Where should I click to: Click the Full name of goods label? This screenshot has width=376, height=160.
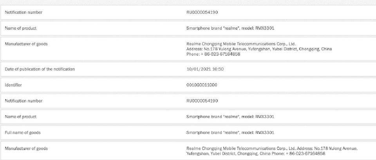[x=23, y=133]
